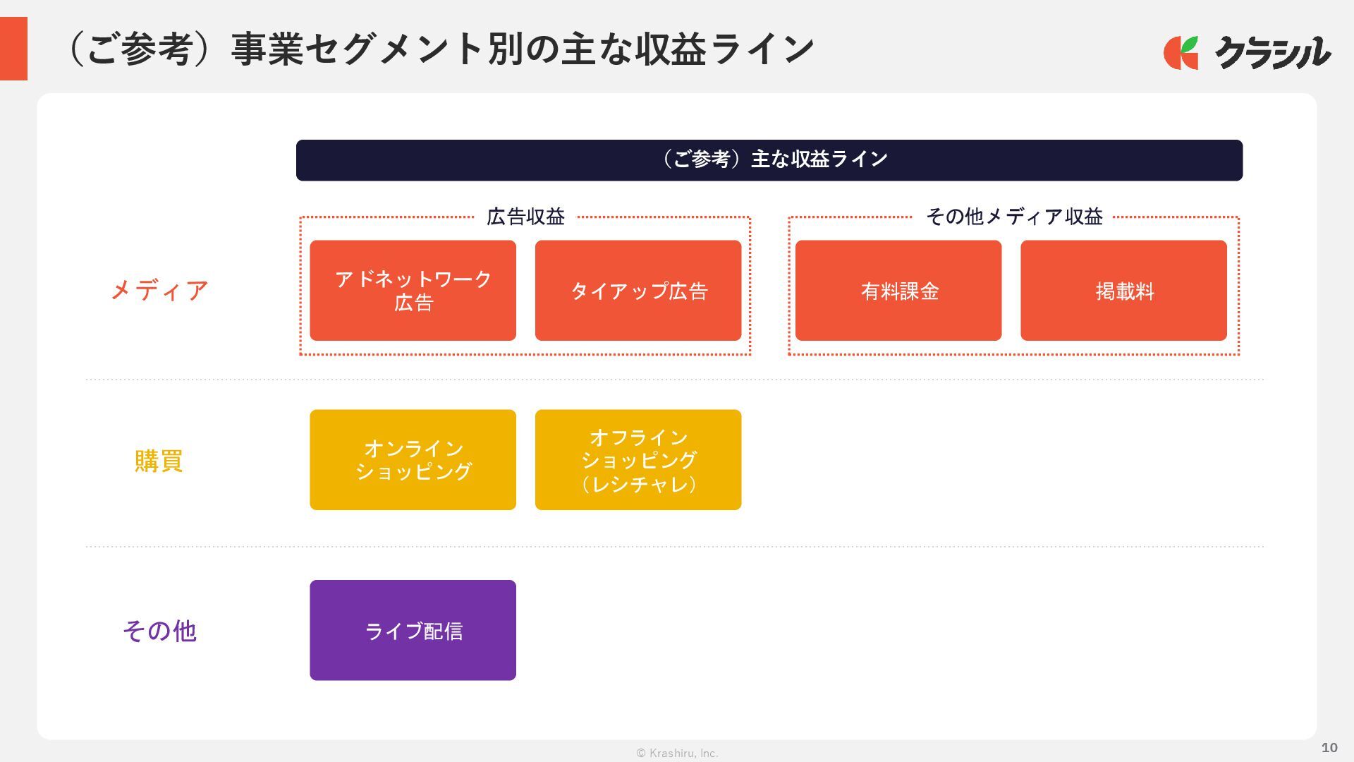The image size is (1354, 762).
Task: Click the © Krashiru, Inc. footer text
Action: pyautogui.click(x=677, y=753)
